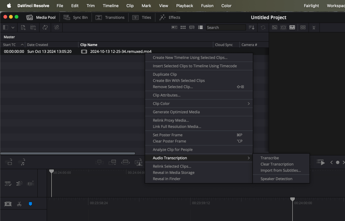
Task: Click the Sync Clips icon
Action: (45, 28)
